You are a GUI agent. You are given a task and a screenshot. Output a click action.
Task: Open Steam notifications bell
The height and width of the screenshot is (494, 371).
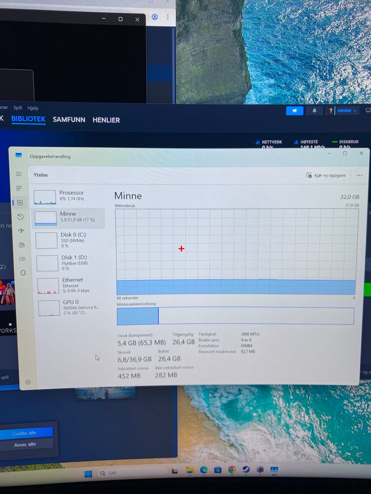tap(314, 111)
